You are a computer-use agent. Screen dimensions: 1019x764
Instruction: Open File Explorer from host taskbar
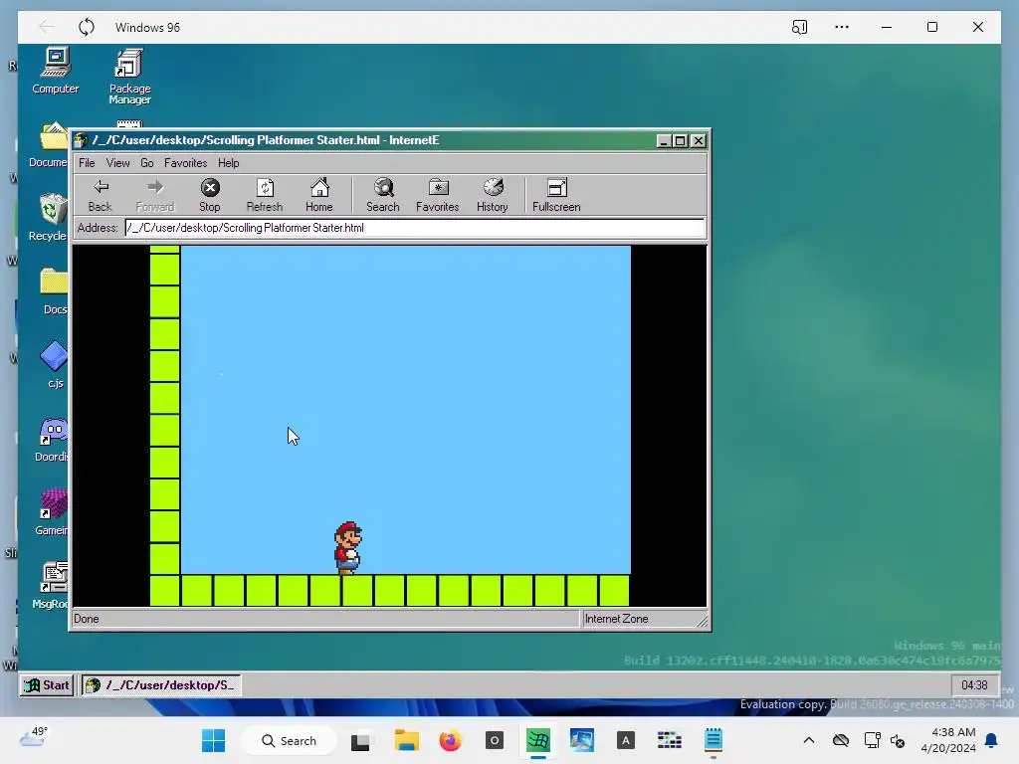407,740
